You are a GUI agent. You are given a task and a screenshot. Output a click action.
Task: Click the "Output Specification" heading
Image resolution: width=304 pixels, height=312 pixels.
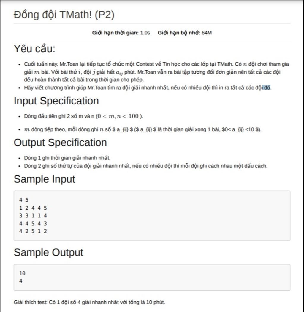pyautogui.click(x=60, y=142)
